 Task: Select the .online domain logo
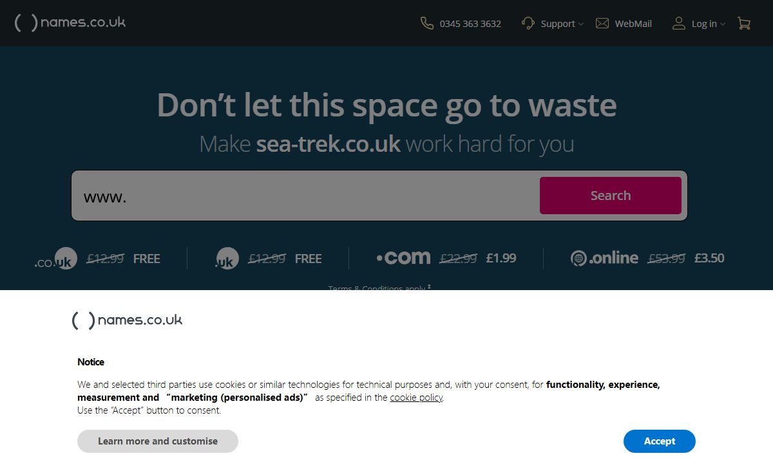coord(604,258)
